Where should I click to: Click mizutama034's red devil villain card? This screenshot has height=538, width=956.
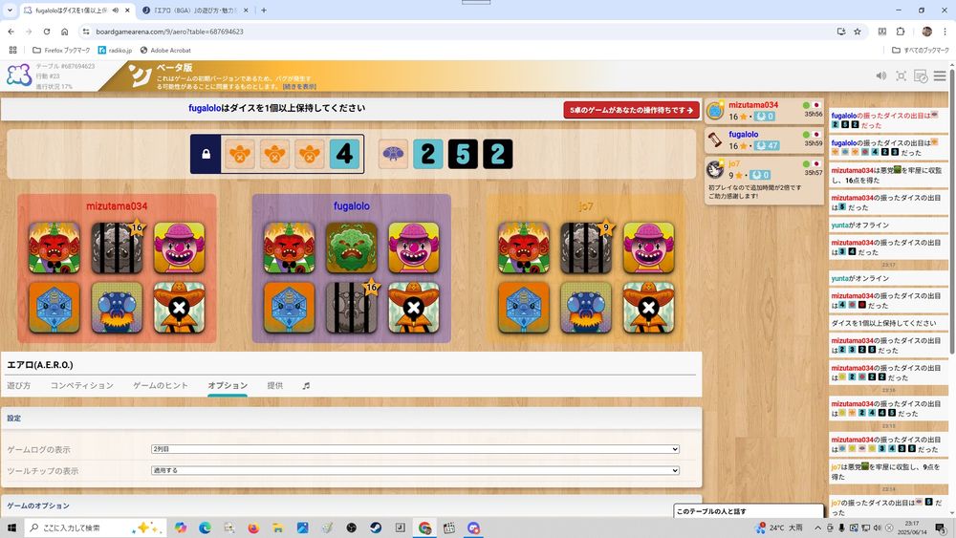coord(54,248)
